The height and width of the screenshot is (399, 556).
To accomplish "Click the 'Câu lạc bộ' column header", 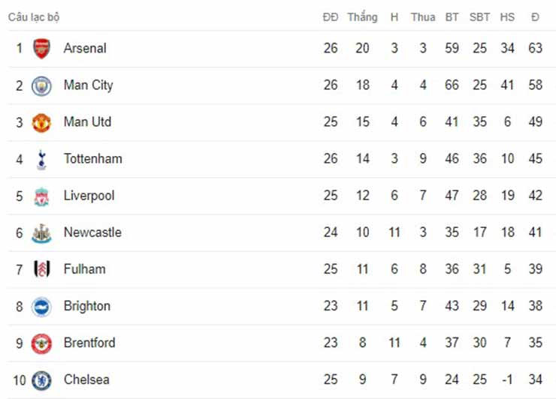I will (x=33, y=16).
